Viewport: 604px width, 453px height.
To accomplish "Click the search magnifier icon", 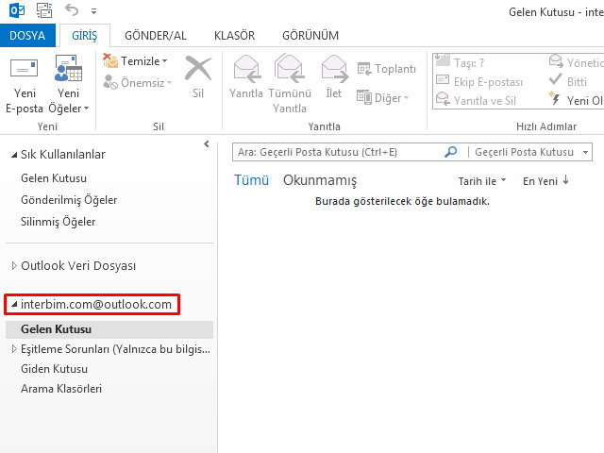I will [450, 152].
